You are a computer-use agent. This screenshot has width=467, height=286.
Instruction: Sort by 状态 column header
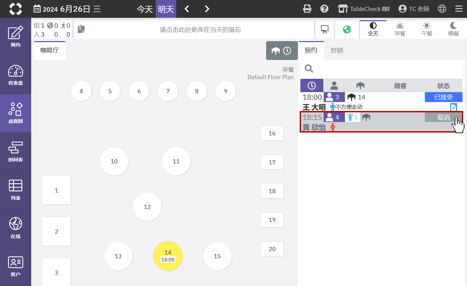click(443, 86)
